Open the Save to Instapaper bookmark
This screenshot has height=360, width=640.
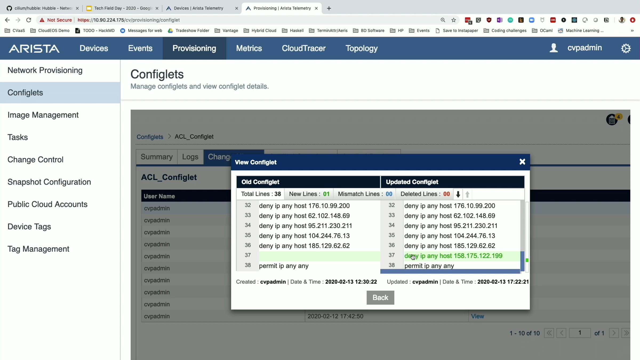(457, 31)
